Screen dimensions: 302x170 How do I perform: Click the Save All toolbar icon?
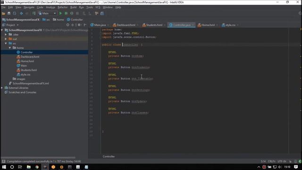tap(9, 13)
